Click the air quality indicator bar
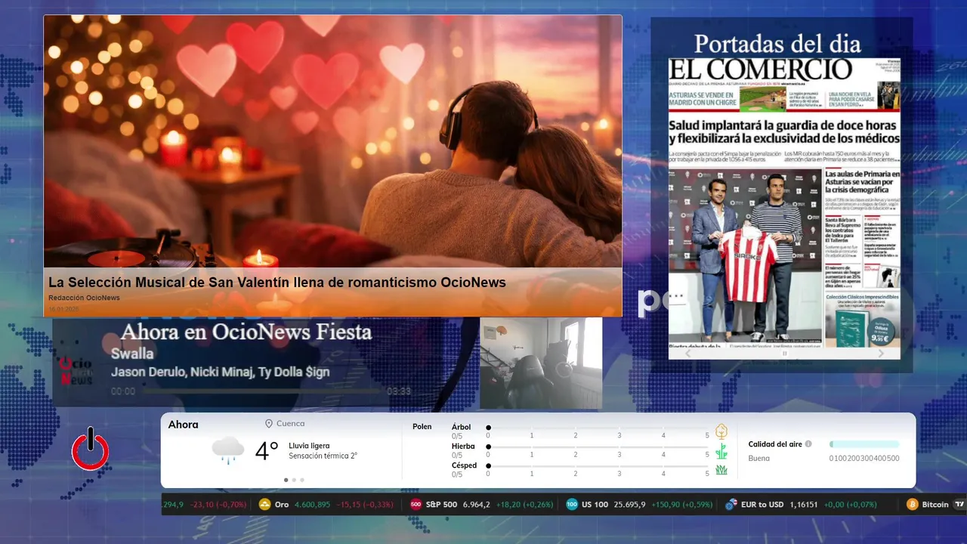This screenshot has width=967, height=544. (864, 444)
